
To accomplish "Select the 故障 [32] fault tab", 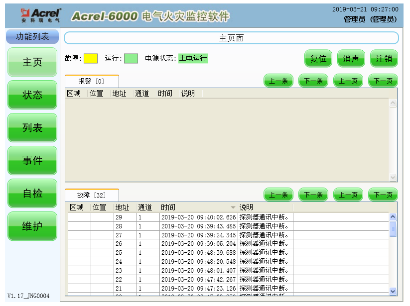I will pyautogui.click(x=92, y=196).
